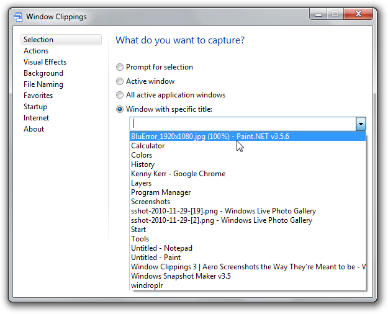388x314 pixels.
Task: Switch to Visual Effects page
Action: pos(45,62)
